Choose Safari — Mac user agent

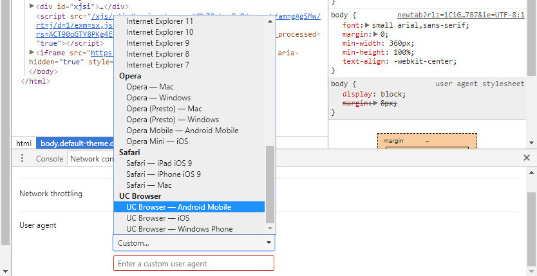[x=189, y=185]
